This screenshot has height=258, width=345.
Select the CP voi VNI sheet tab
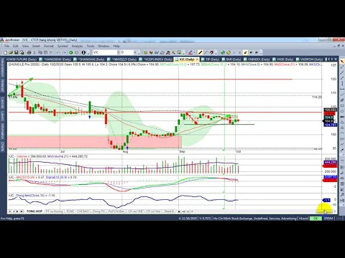pos(135,211)
